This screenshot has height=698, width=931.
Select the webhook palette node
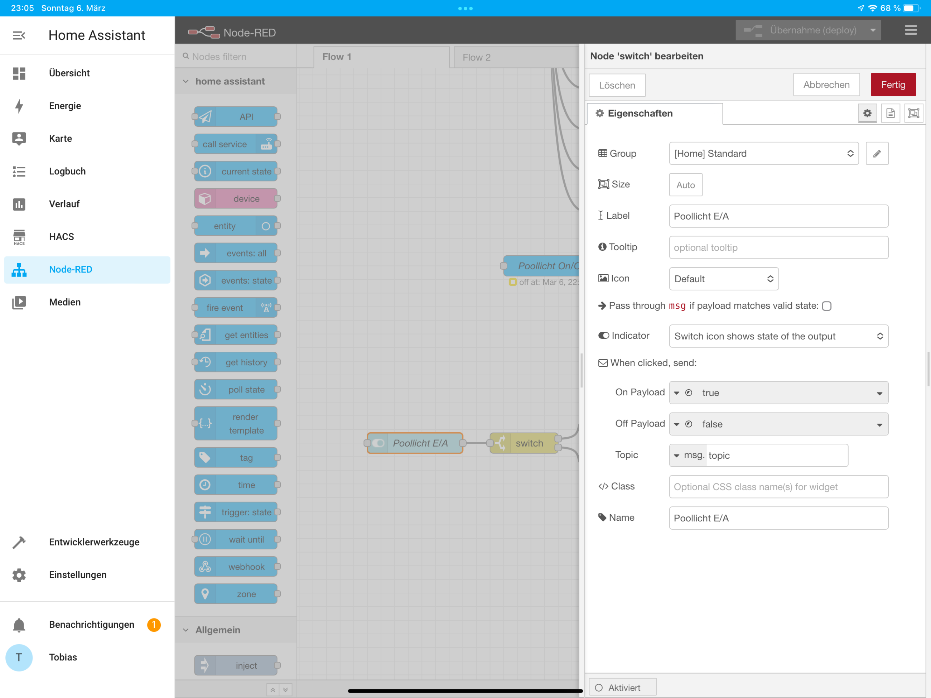coord(236,567)
